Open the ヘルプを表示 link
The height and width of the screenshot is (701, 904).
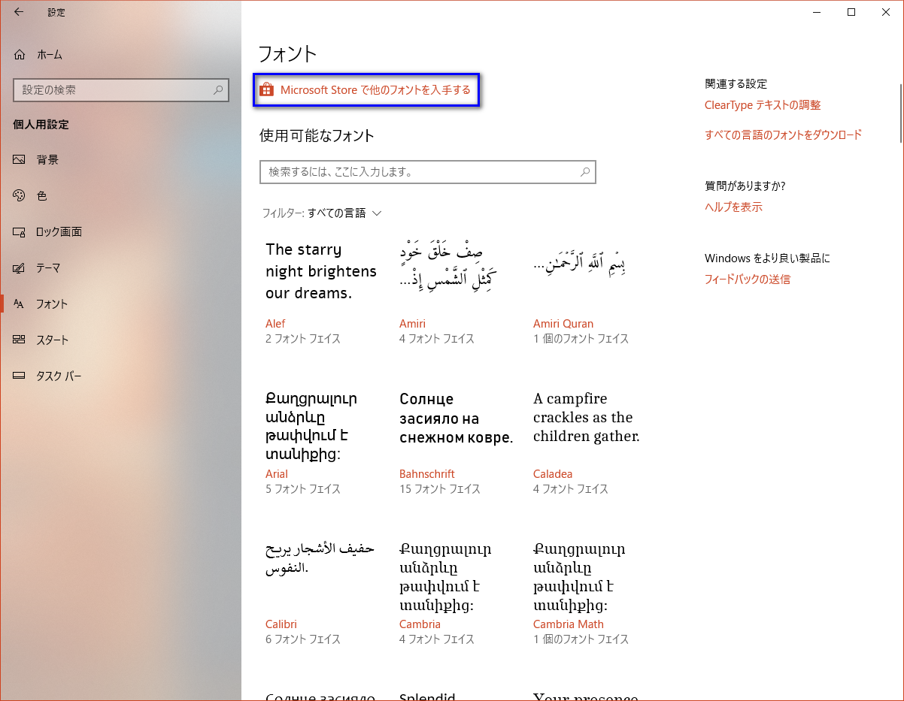coord(733,207)
